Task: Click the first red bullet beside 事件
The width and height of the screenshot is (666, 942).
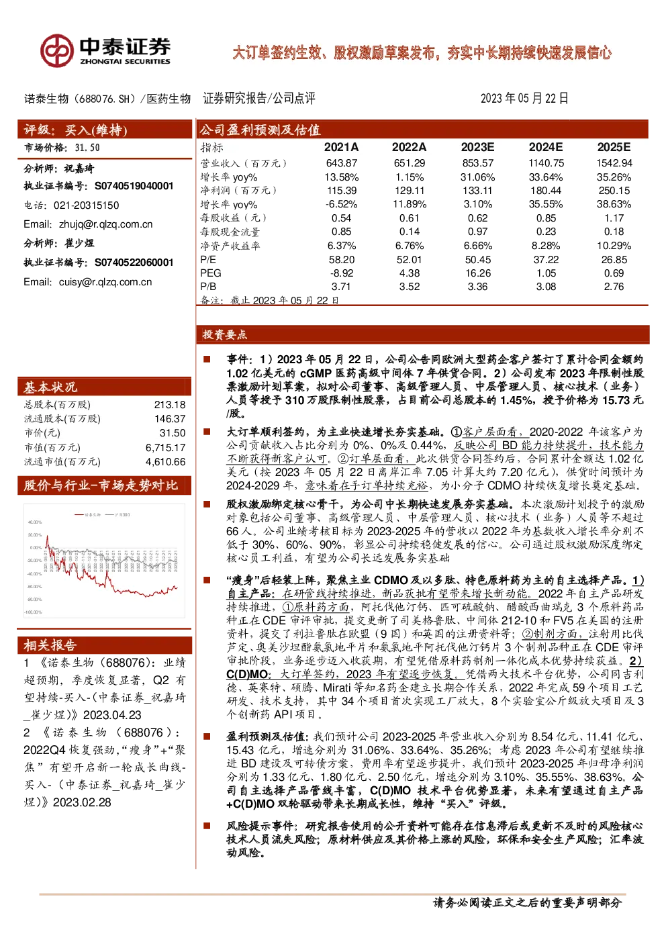Action: (x=207, y=359)
